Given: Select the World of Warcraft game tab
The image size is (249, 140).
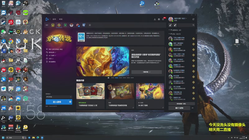Looking at the screenshot, I should (x=53, y=25).
